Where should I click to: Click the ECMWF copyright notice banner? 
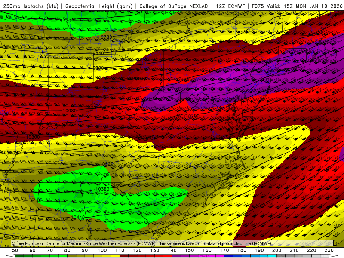tap(172, 243)
